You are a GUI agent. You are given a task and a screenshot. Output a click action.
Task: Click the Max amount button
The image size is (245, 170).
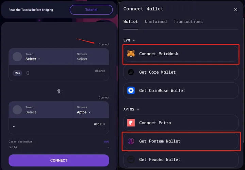[x=17, y=73]
